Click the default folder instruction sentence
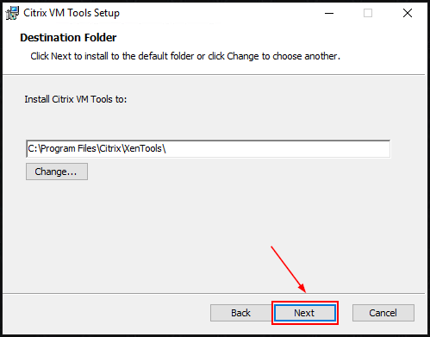 (185, 56)
